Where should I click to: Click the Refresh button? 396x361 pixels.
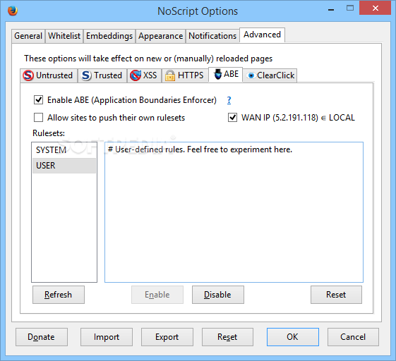[59, 295]
